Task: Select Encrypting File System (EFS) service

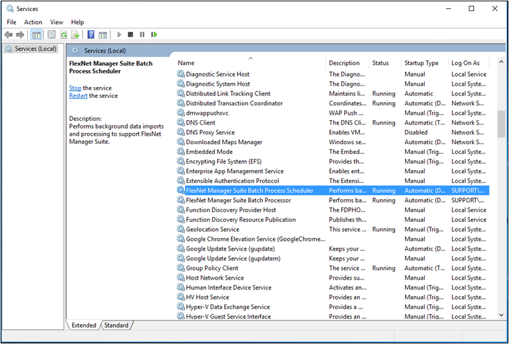Action: [332, 161]
